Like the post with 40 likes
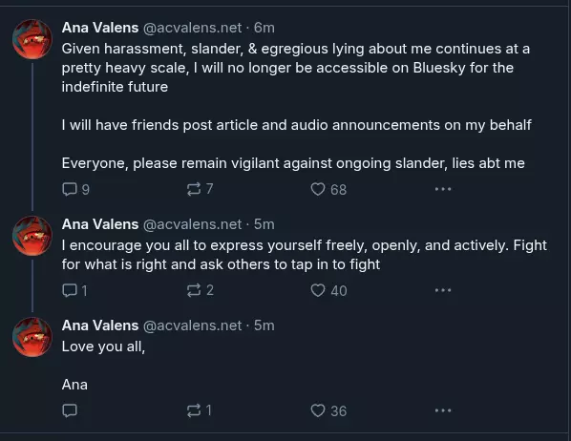Viewport: 571px width, 441px height. point(328,290)
